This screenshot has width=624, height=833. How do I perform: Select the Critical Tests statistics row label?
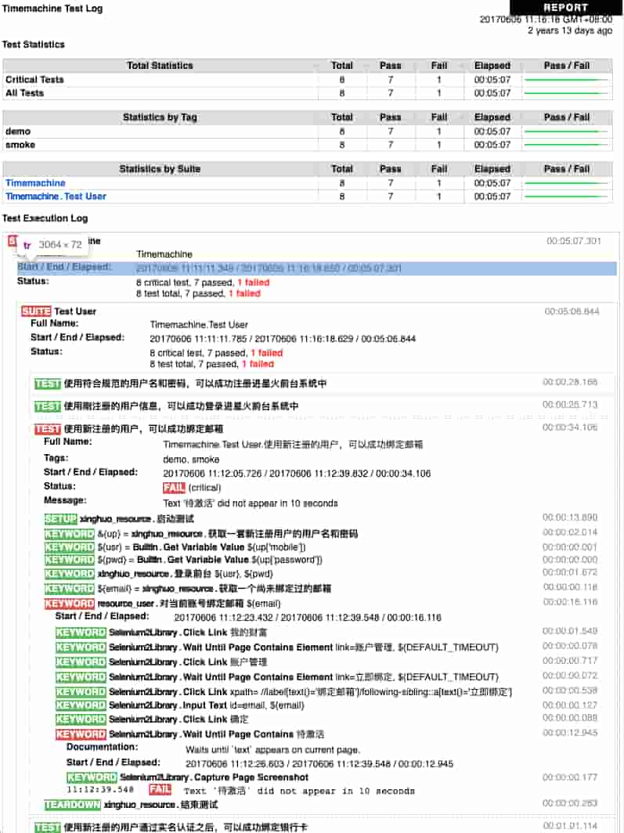click(34, 80)
